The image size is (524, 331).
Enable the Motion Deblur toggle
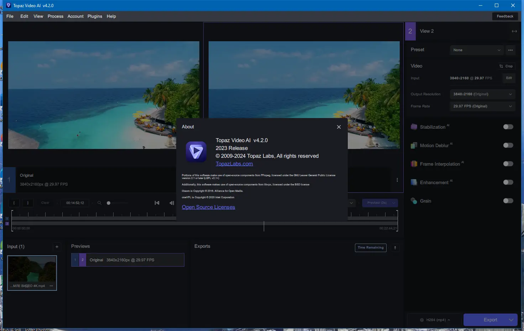[508, 145]
